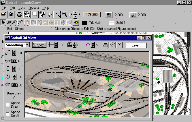
Task: Select the stretch diagonal-arrow edit tool
Action: (x=20, y=22)
